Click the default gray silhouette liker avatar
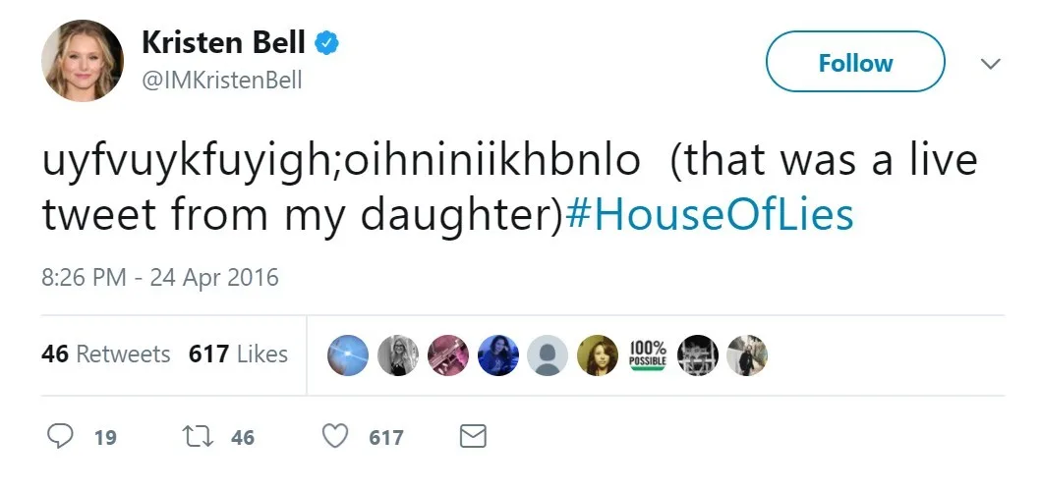This screenshot has height=490, width=1041. point(548,355)
